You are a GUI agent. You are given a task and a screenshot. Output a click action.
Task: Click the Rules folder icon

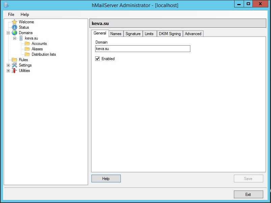tap(15, 60)
